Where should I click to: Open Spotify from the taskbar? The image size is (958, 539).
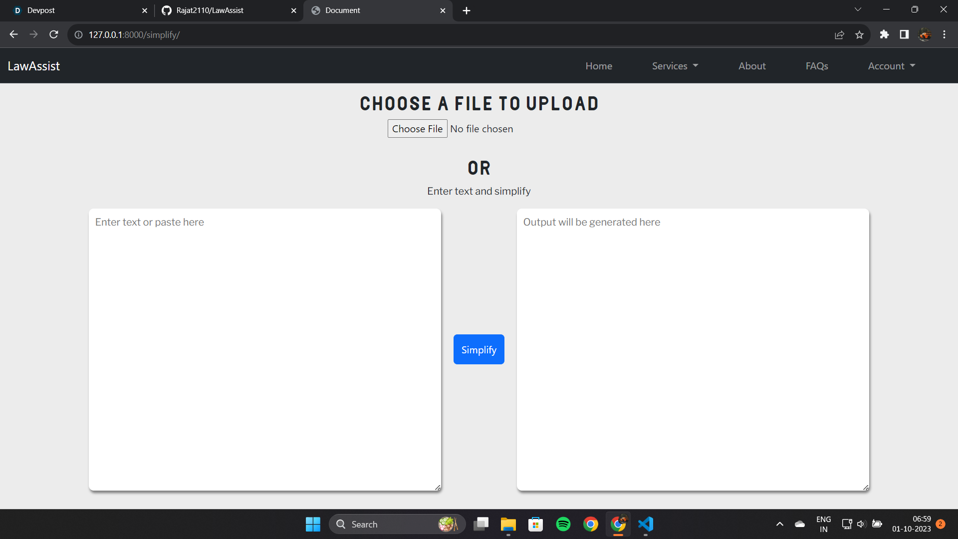[563, 524]
